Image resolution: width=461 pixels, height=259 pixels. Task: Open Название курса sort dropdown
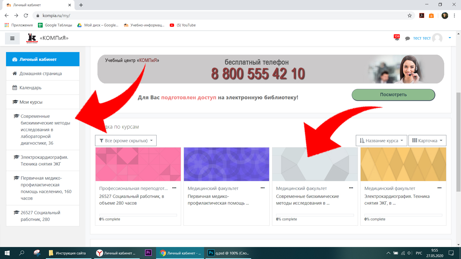(x=381, y=140)
